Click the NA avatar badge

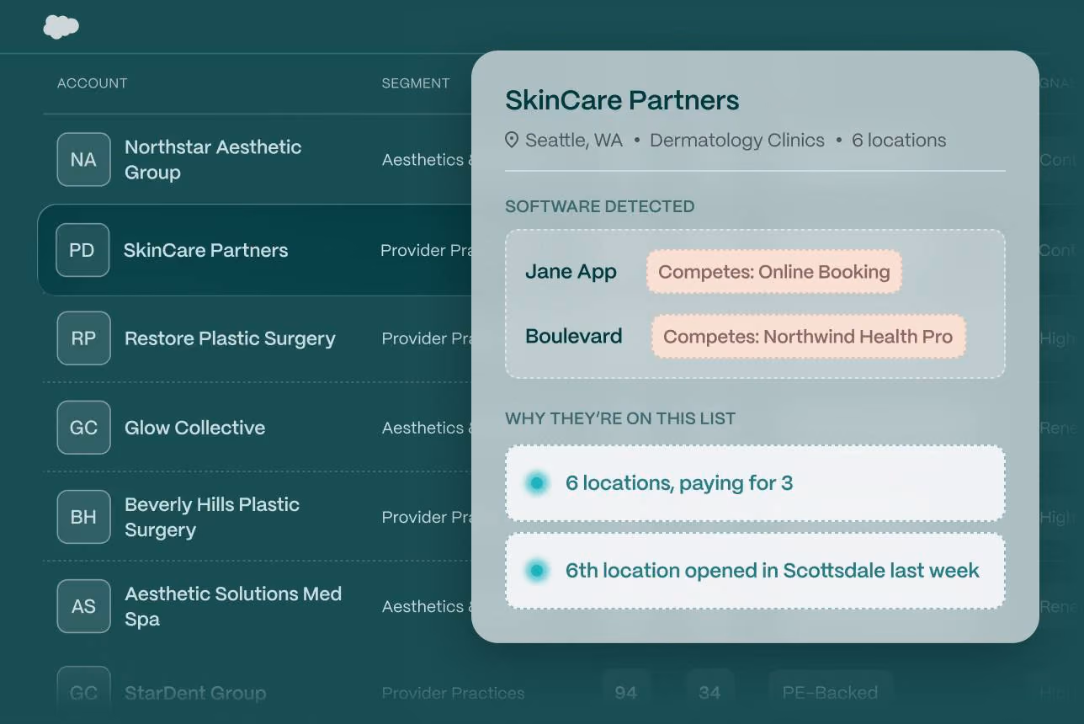[x=83, y=159]
